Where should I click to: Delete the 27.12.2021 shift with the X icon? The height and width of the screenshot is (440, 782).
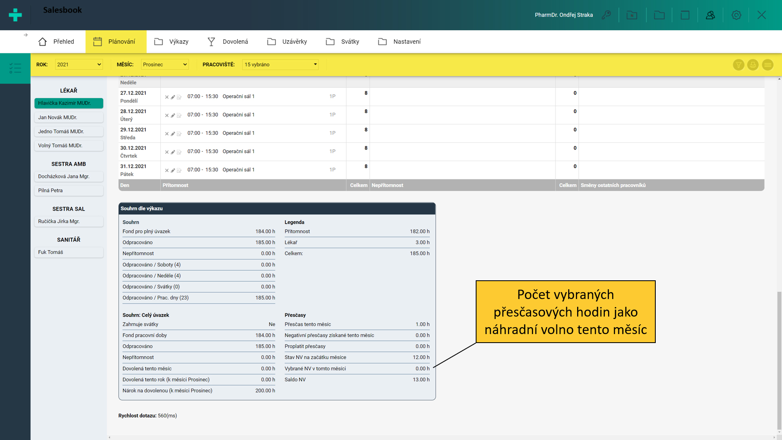tap(167, 97)
